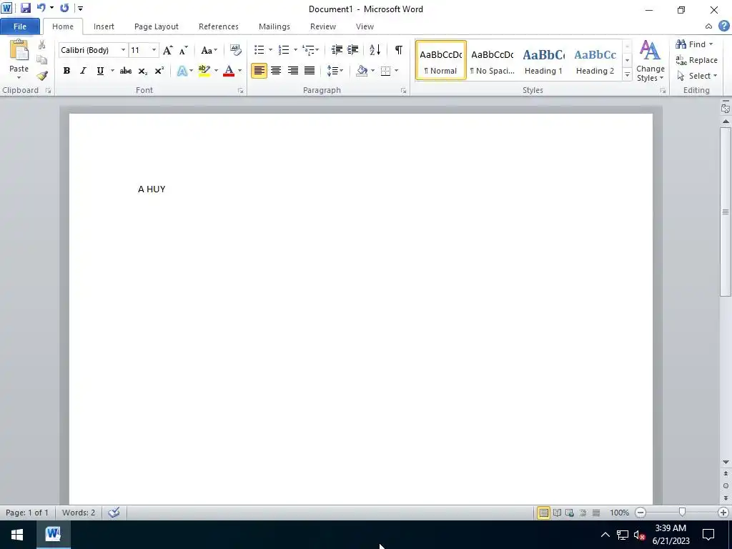Switch to the Page Layout tab
The width and height of the screenshot is (732, 549).
pyautogui.click(x=157, y=26)
